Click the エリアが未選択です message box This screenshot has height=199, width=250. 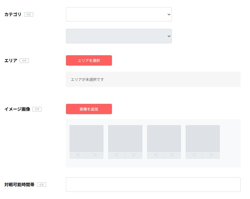tap(153, 80)
